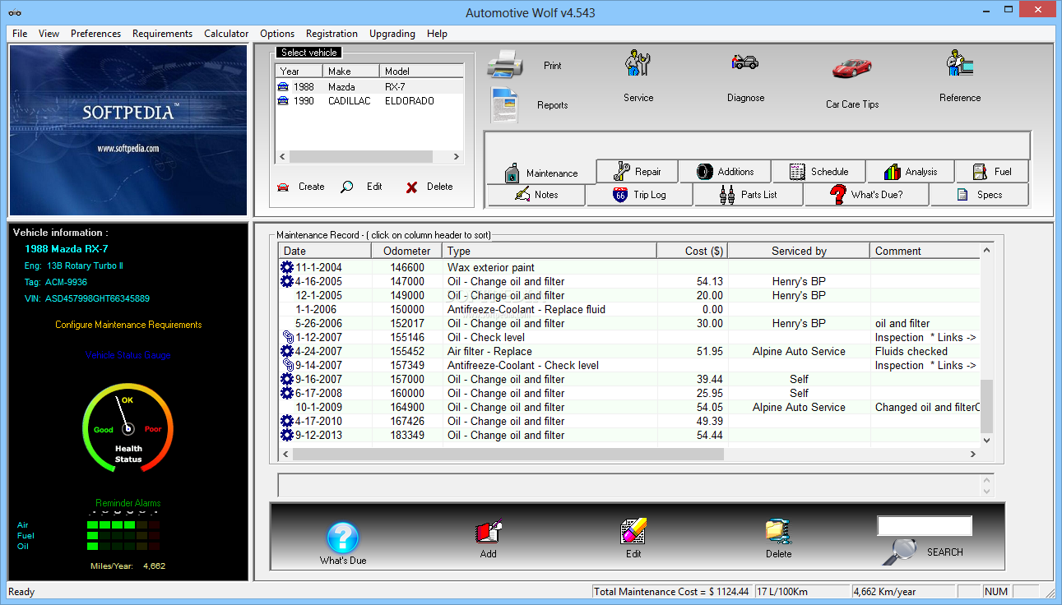
Task: Sort records by Type column header
Action: [550, 251]
